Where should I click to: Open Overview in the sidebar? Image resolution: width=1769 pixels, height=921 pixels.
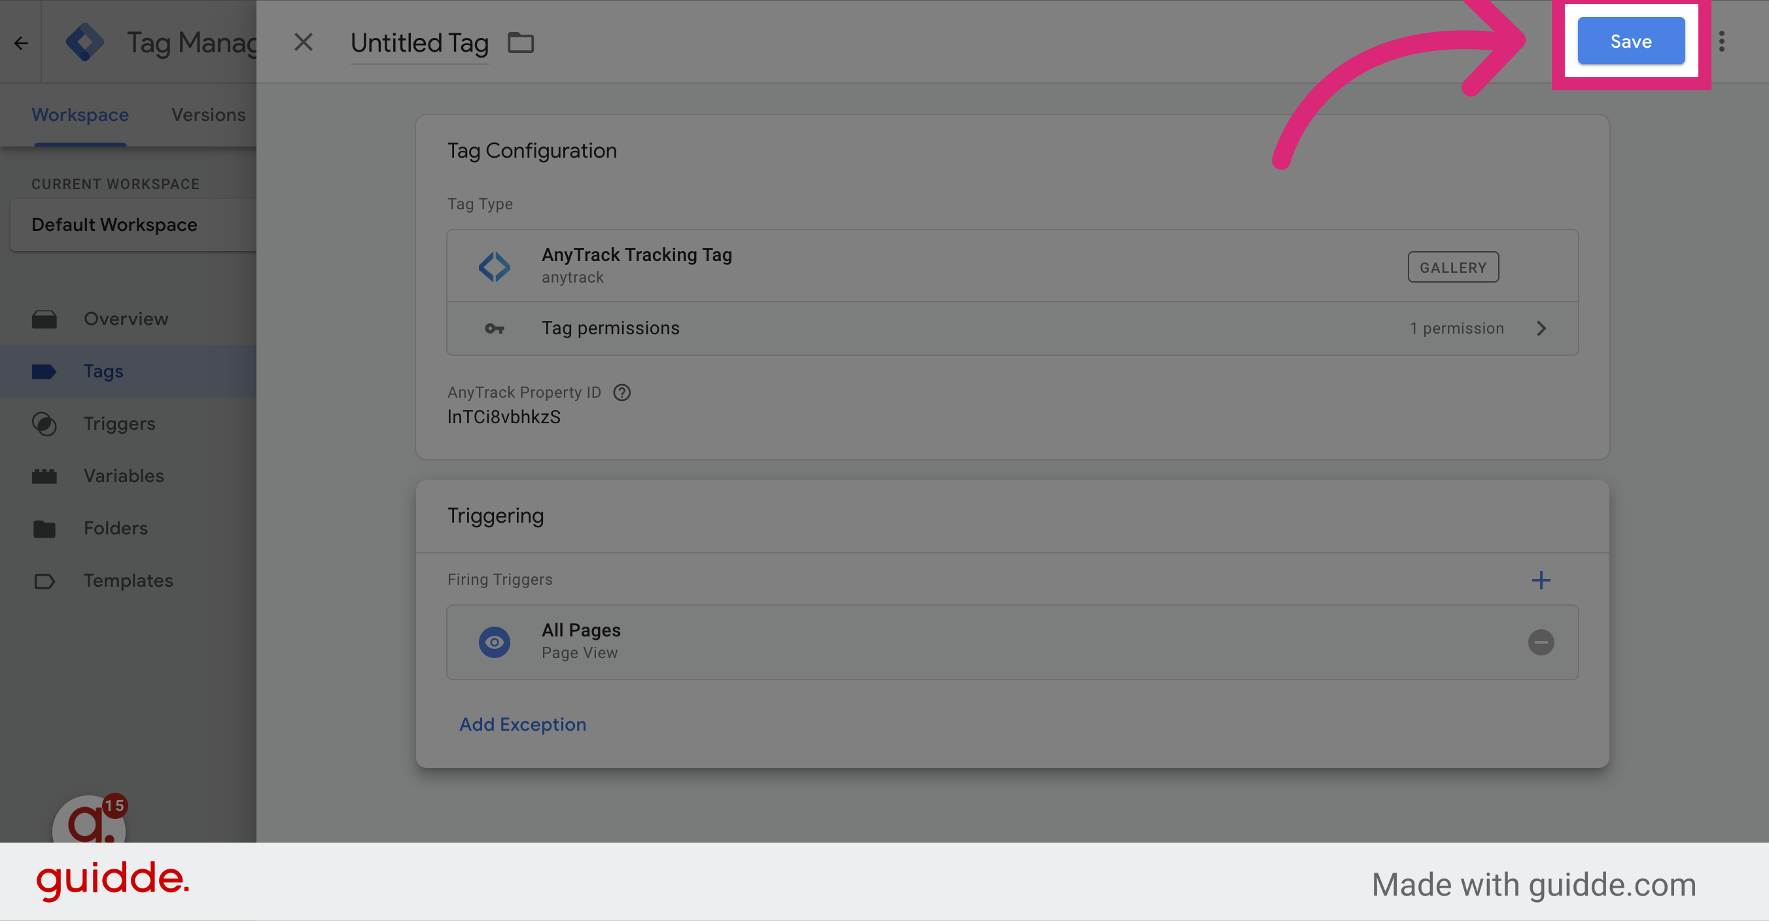point(128,319)
